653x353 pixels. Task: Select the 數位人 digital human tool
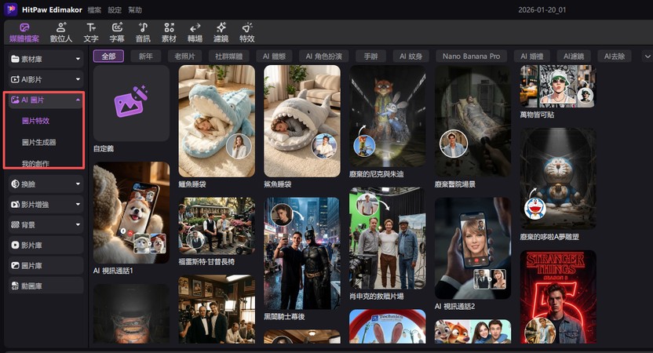(61, 32)
